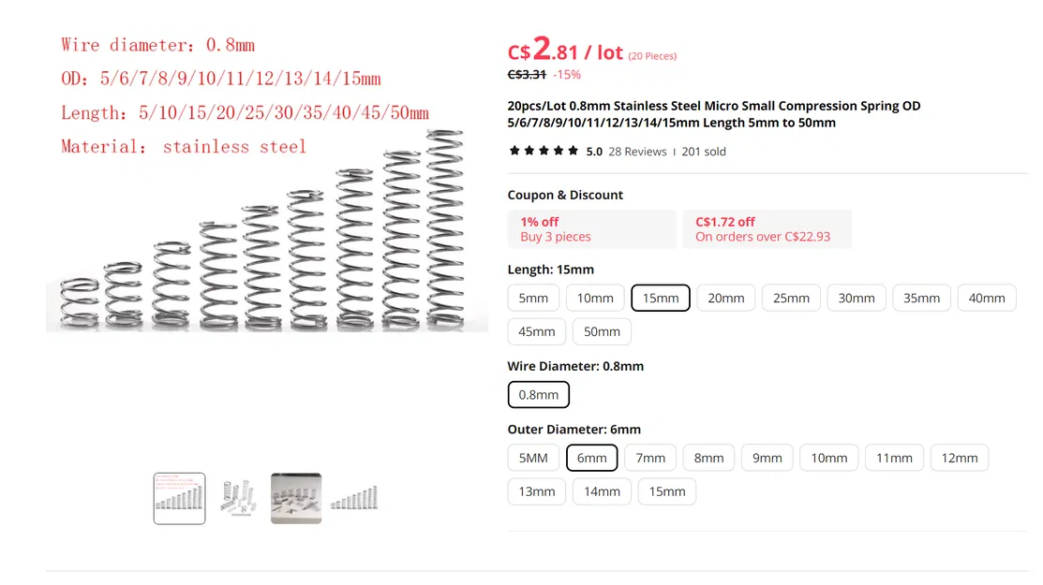Select the 5mm length option
1043x585 pixels.
click(x=534, y=299)
